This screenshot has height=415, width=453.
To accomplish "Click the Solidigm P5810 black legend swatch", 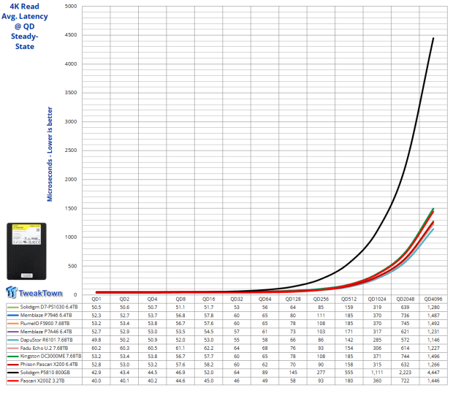I will pyautogui.click(x=12, y=373).
